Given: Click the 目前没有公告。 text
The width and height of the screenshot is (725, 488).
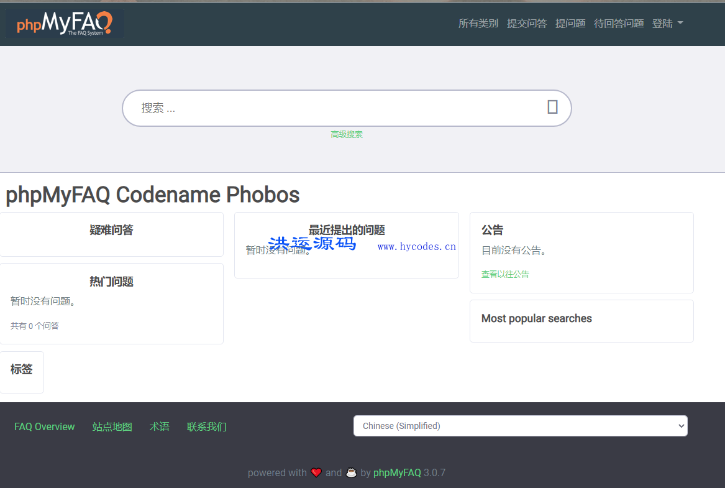Looking at the screenshot, I should [514, 251].
